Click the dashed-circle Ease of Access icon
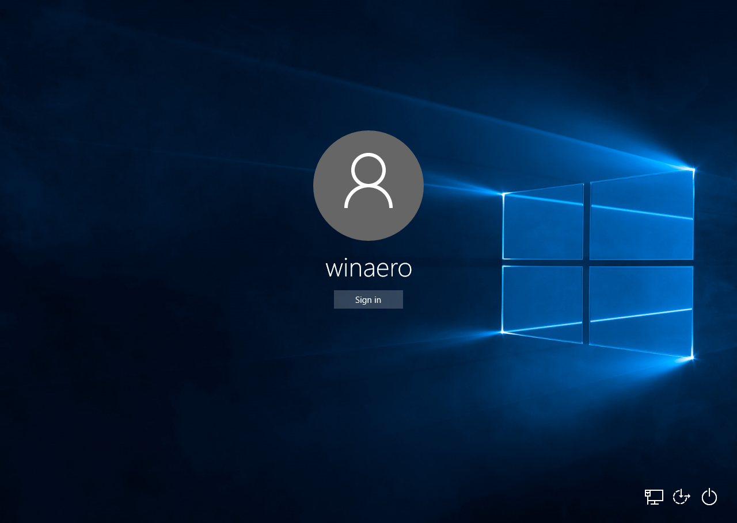Screen dimensions: 737x523 pyautogui.click(x=681, y=497)
